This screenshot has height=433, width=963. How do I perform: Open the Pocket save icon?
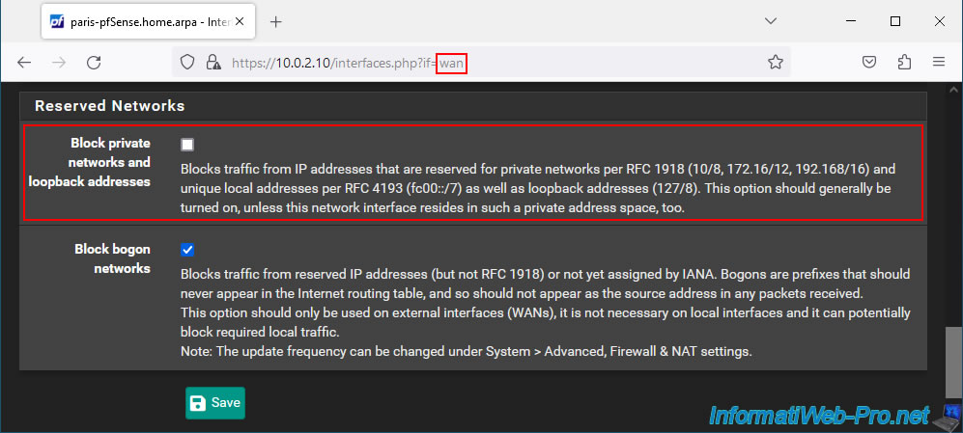tap(869, 62)
